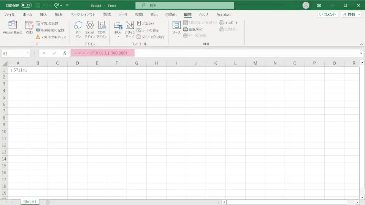Screen dimensions: 365x205
Task: Toggle the 自動保存 AutoSave switch
Action: pyautogui.click(x=26, y=5)
